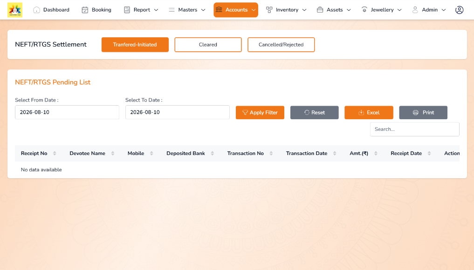
Task: Click the Jewellery ring icon
Action: 364,10
